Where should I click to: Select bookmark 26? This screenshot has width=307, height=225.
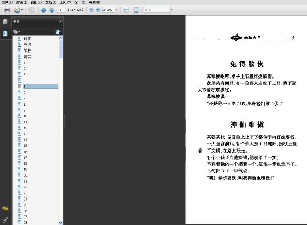25,211
